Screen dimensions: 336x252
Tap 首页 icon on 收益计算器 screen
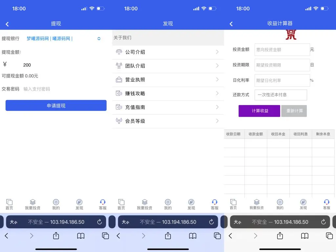(233, 202)
